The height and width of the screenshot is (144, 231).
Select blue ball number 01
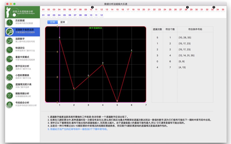43,15
